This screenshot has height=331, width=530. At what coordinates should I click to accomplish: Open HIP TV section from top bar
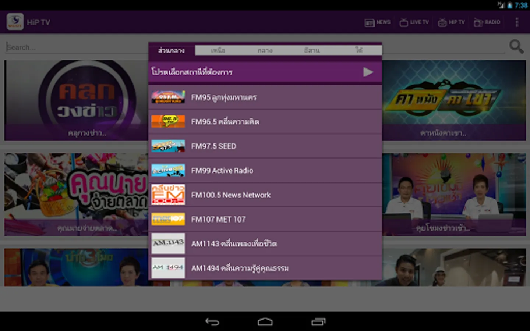[451, 22]
